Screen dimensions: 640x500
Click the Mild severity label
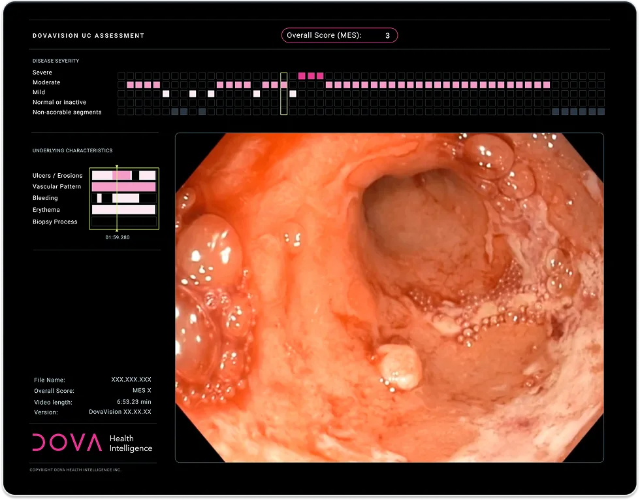40,93
